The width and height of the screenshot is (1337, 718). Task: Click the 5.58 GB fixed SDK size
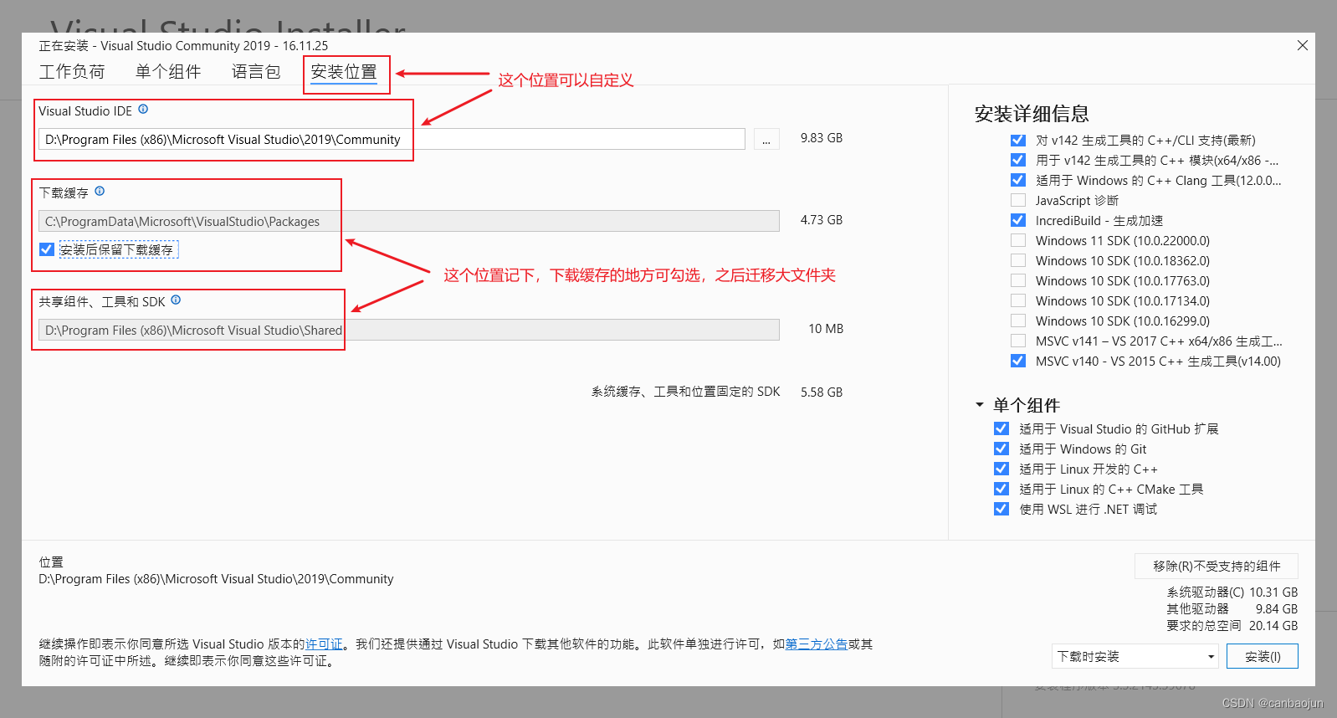tap(822, 392)
